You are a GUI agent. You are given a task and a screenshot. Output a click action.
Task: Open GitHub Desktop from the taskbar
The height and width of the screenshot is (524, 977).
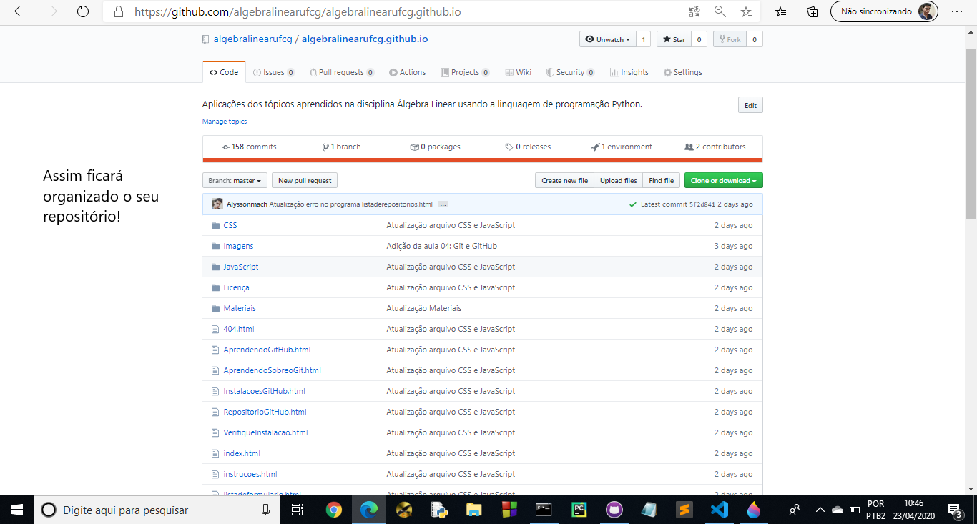point(614,510)
